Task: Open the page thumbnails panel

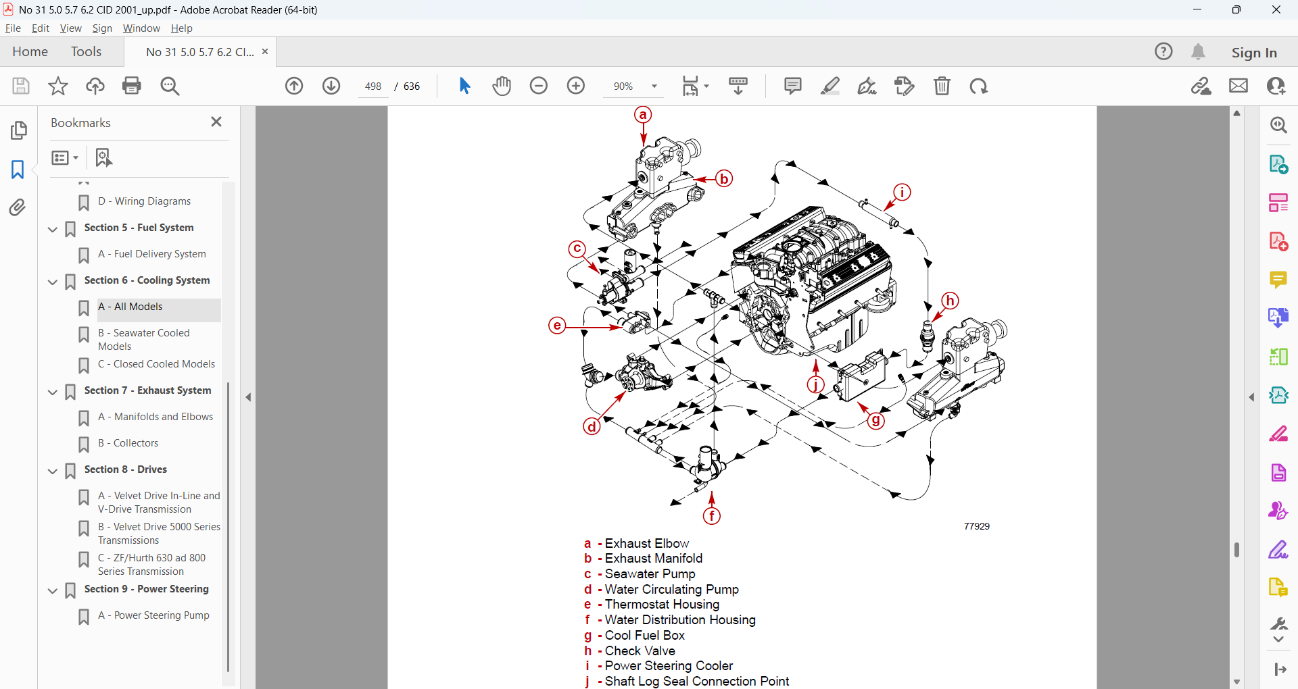Action: tap(19, 130)
